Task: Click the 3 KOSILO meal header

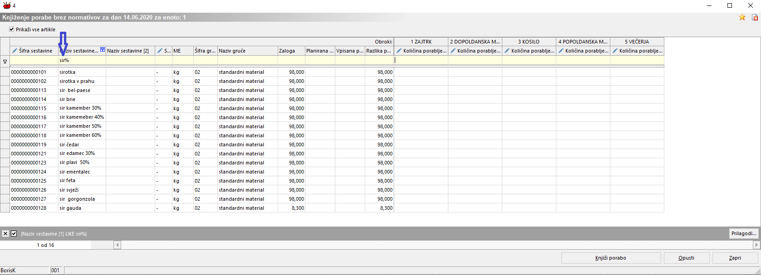Action: 529,42
